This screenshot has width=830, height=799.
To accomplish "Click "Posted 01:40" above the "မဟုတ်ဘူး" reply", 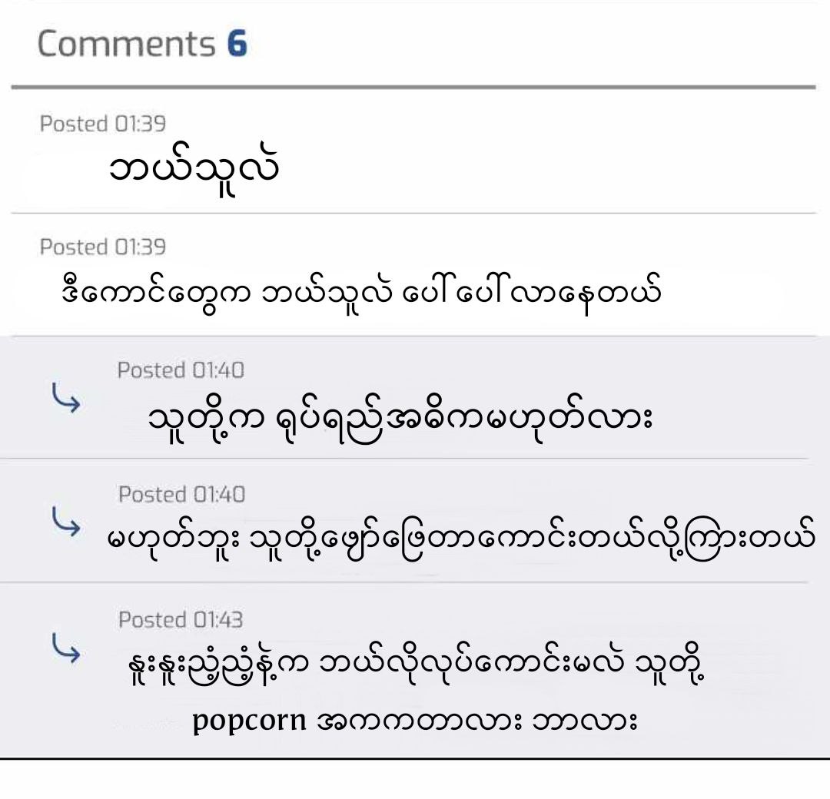I will (x=181, y=494).
